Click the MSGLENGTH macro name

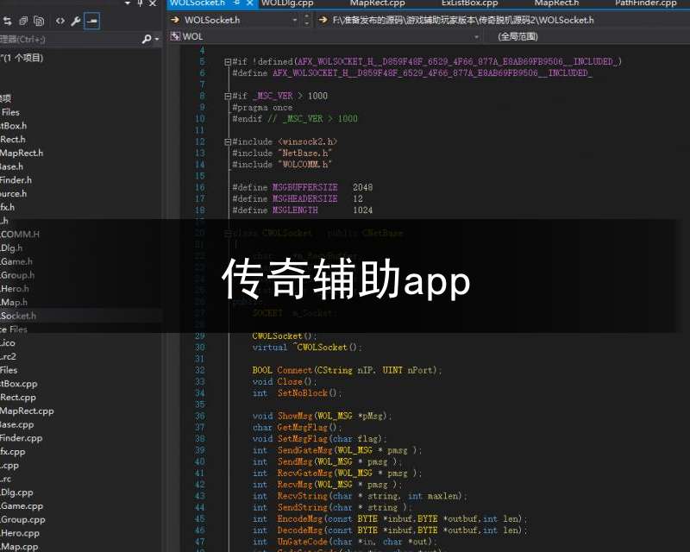point(295,210)
